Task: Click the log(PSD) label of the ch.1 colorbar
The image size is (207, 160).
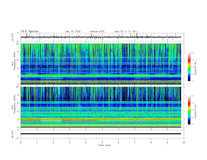Action: tap(196, 68)
